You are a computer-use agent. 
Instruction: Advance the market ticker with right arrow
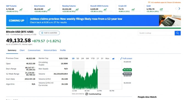(179, 8)
